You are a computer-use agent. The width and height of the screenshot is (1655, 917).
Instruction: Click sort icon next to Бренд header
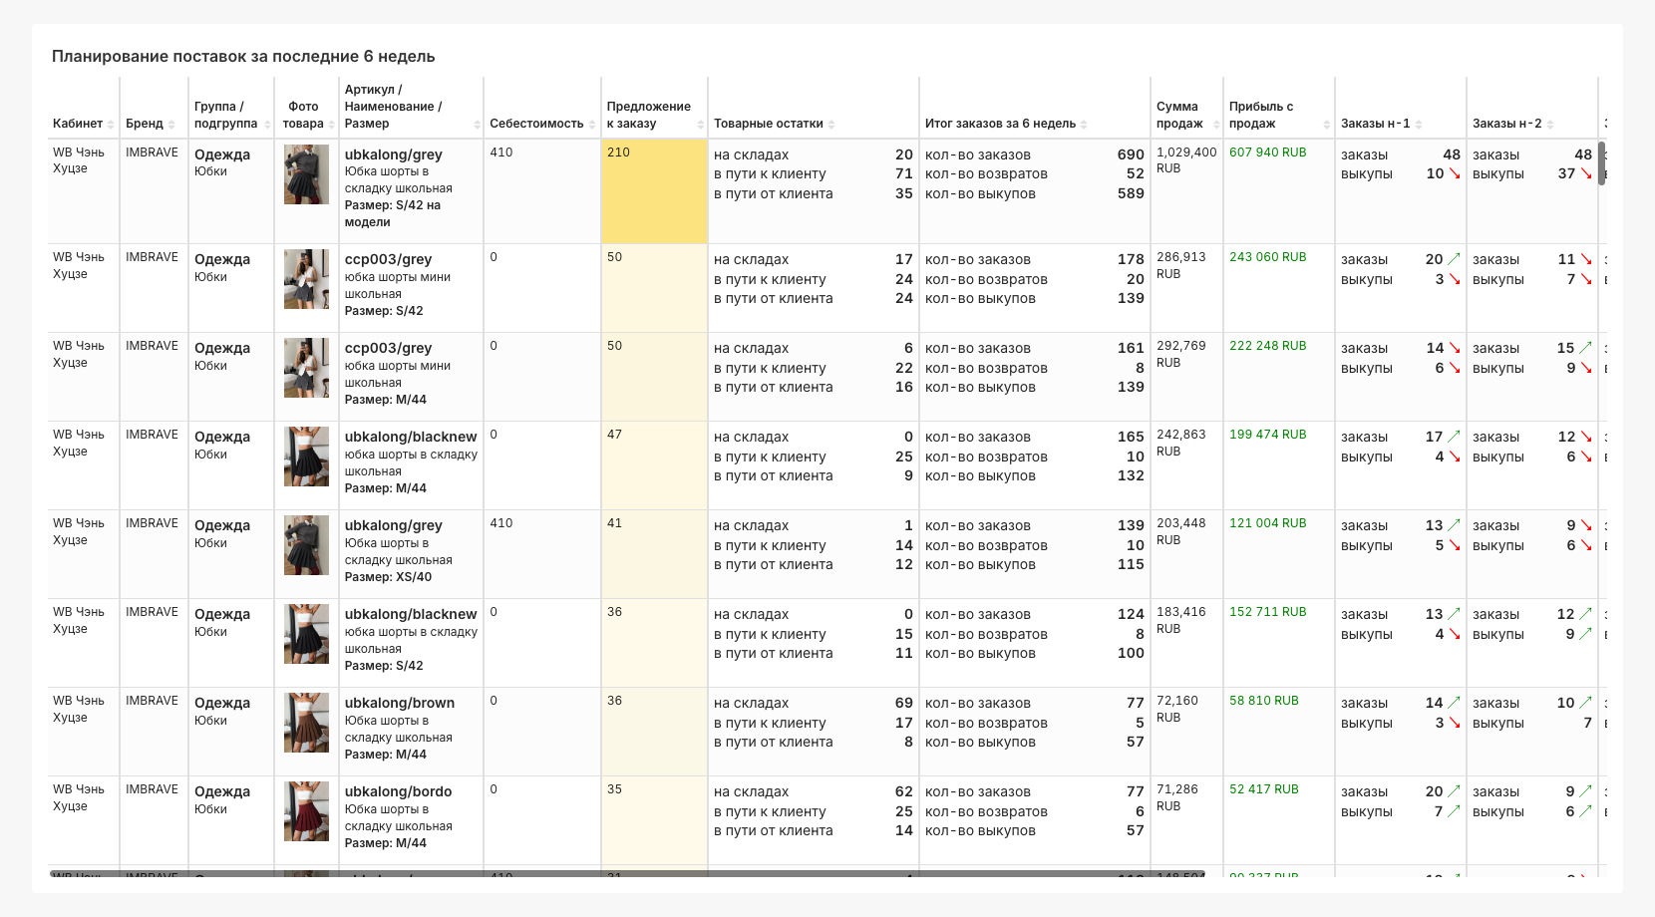click(x=171, y=125)
